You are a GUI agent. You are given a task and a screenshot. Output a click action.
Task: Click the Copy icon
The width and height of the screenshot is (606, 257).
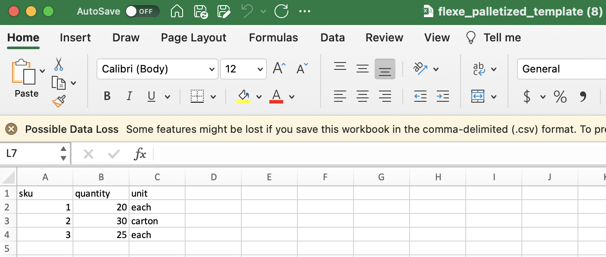[x=58, y=82]
